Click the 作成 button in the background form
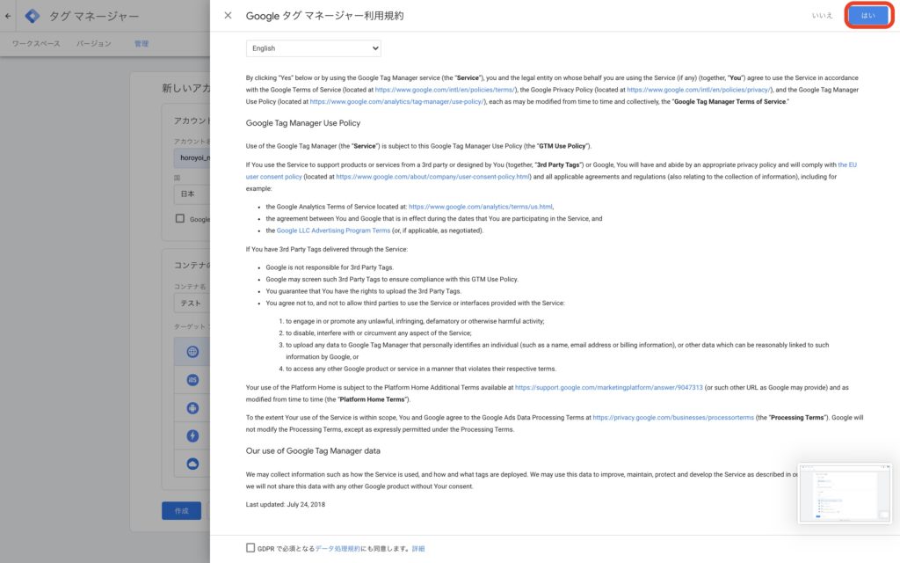The height and width of the screenshot is (563, 900). pyautogui.click(x=181, y=511)
